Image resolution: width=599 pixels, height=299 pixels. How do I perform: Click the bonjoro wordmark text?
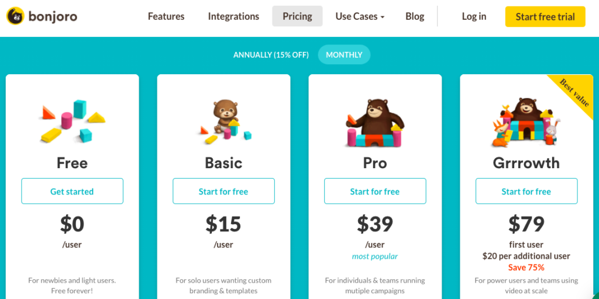click(53, 16)
